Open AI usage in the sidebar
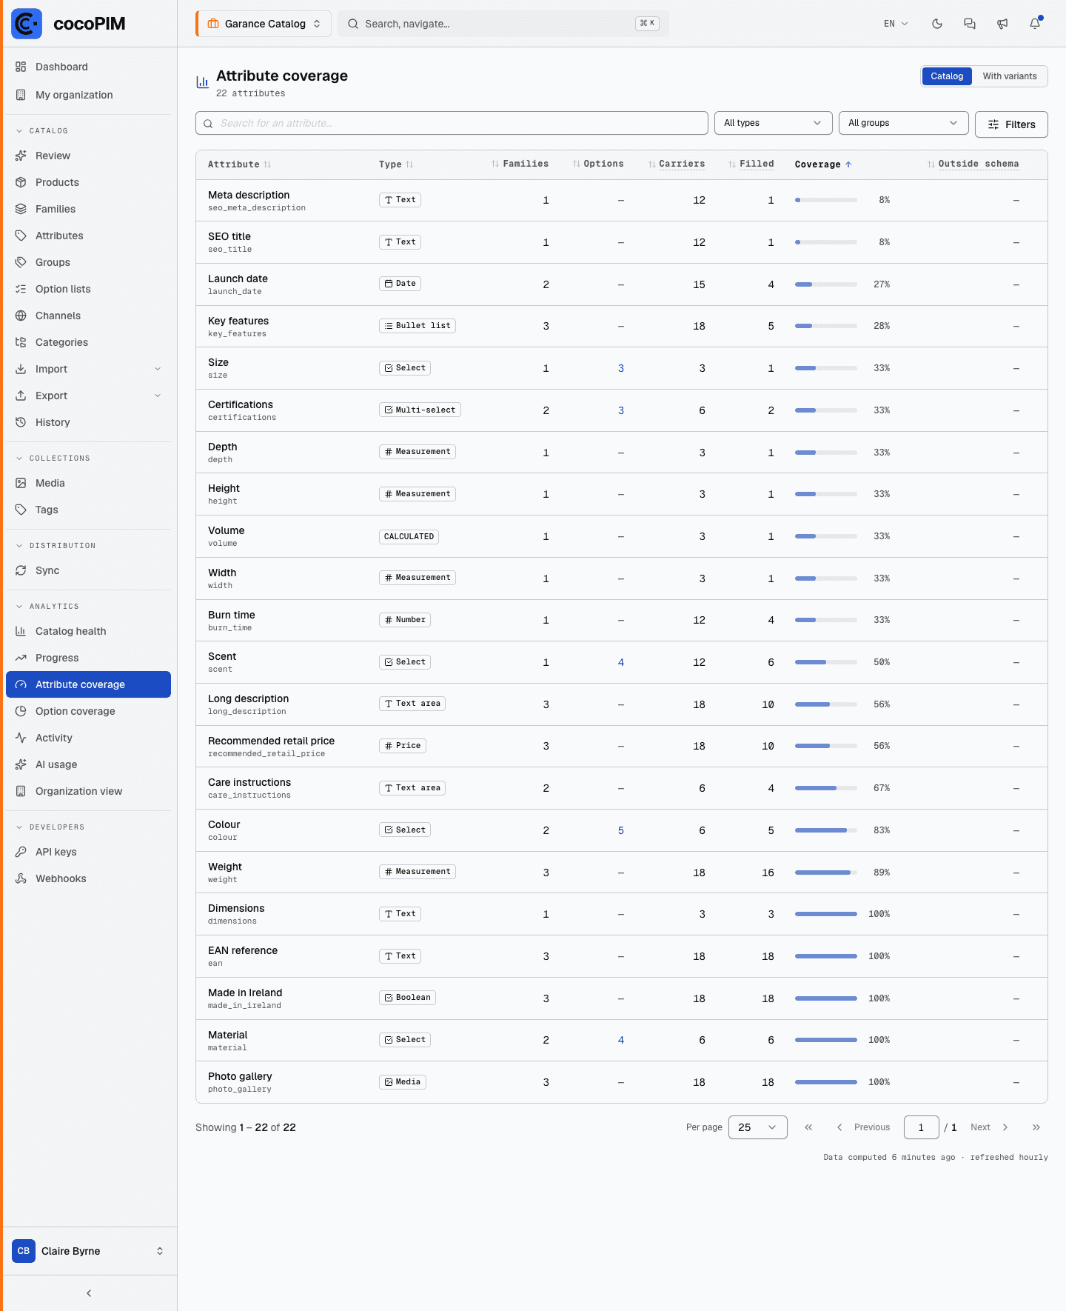Viewport: 1066px width, 1311px height. coord(88,764)
